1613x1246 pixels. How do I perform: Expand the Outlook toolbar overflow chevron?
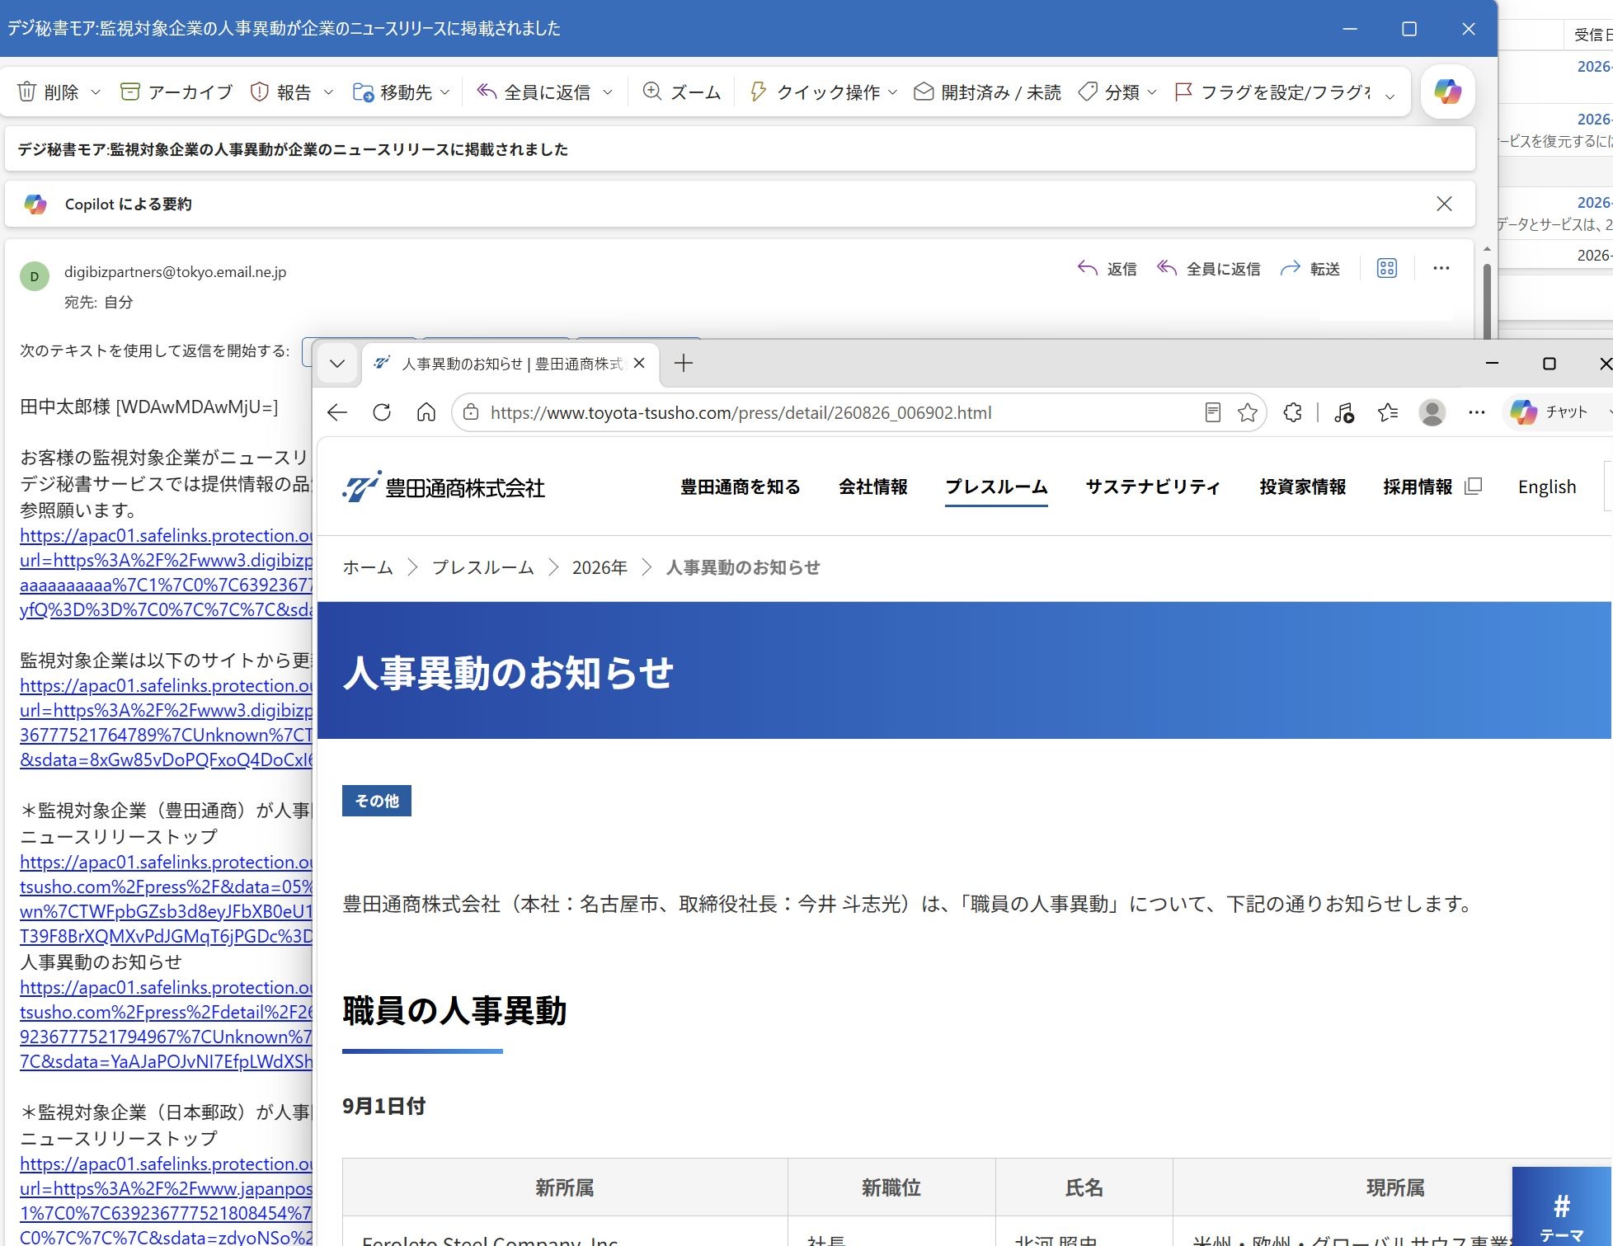[1390, 96]
